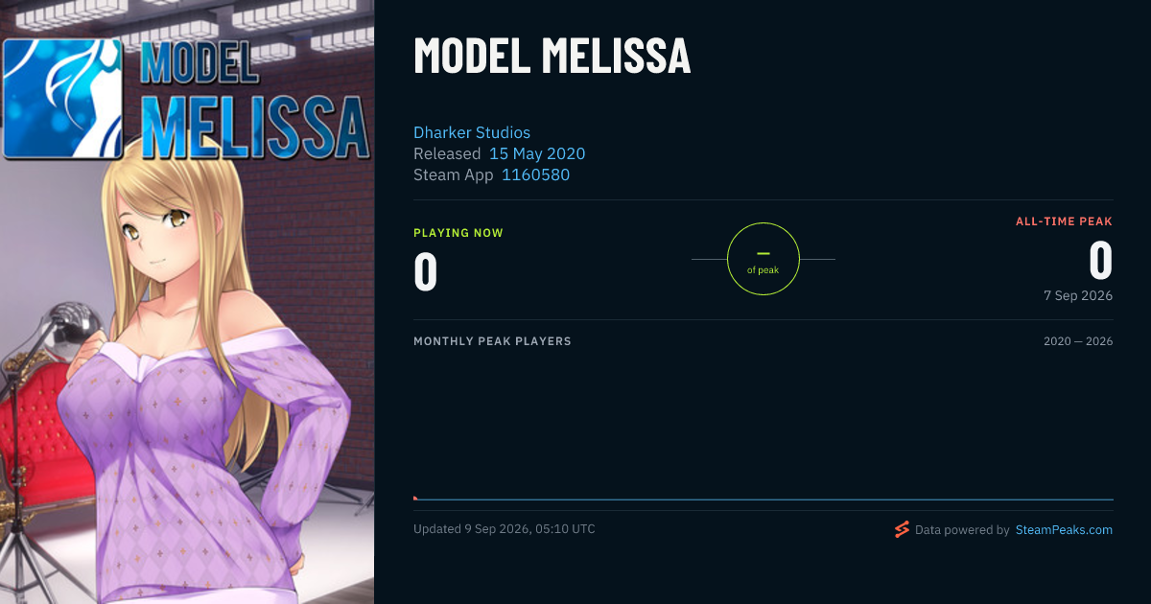This screenshot has height=604, width=1151.
Task: Visit the SteamPeaks.com link
Action: [1064, 529]
